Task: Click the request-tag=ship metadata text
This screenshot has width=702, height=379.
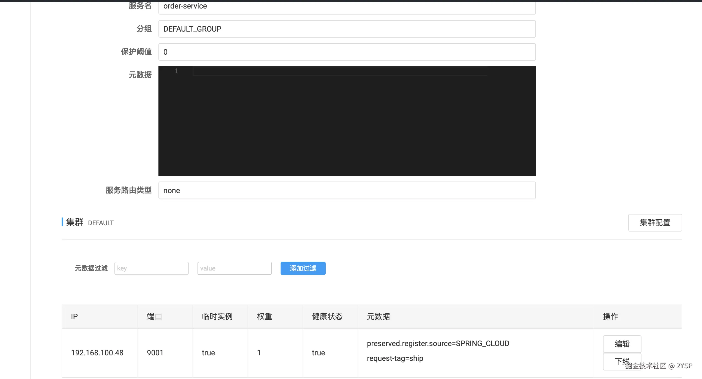Action: [395, 358]
